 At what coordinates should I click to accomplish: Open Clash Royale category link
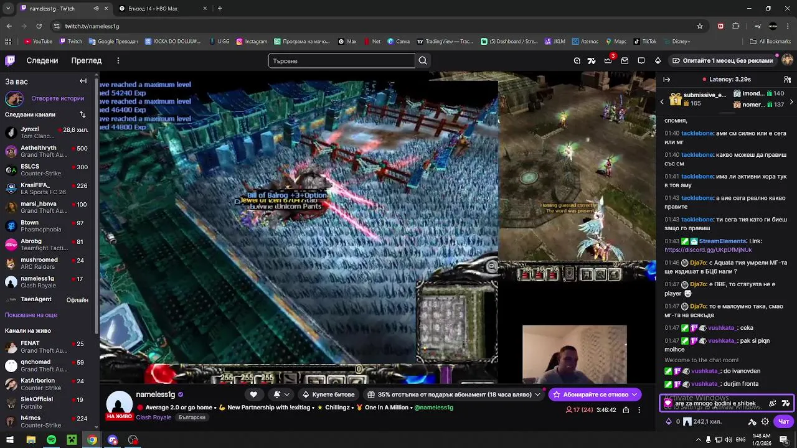point(154,418)
